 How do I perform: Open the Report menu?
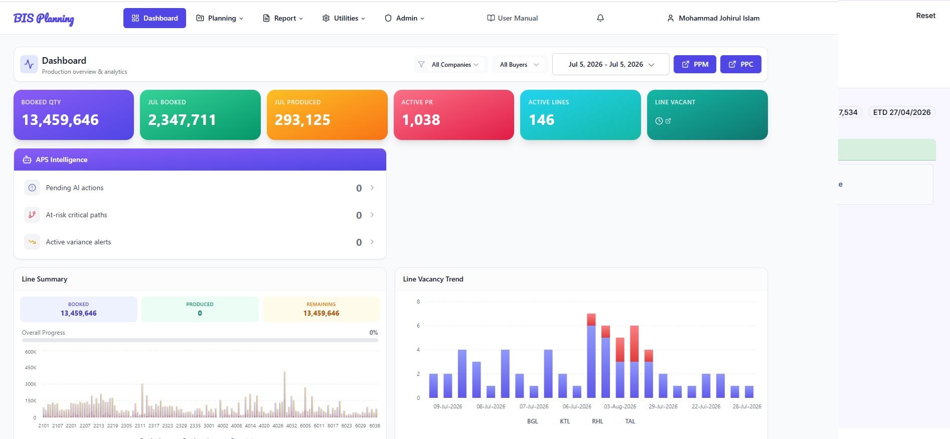pos(283,18)
